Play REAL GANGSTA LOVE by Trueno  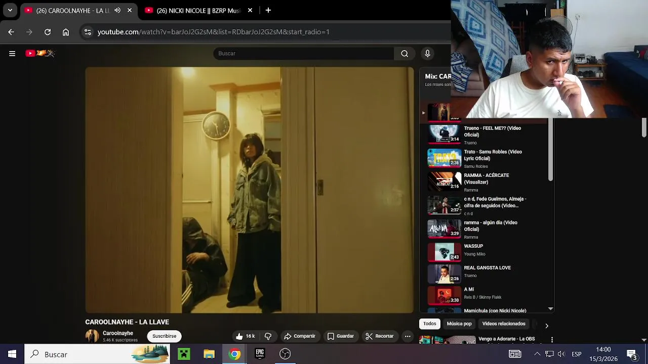pyautogui.click(x=486, y=273)
